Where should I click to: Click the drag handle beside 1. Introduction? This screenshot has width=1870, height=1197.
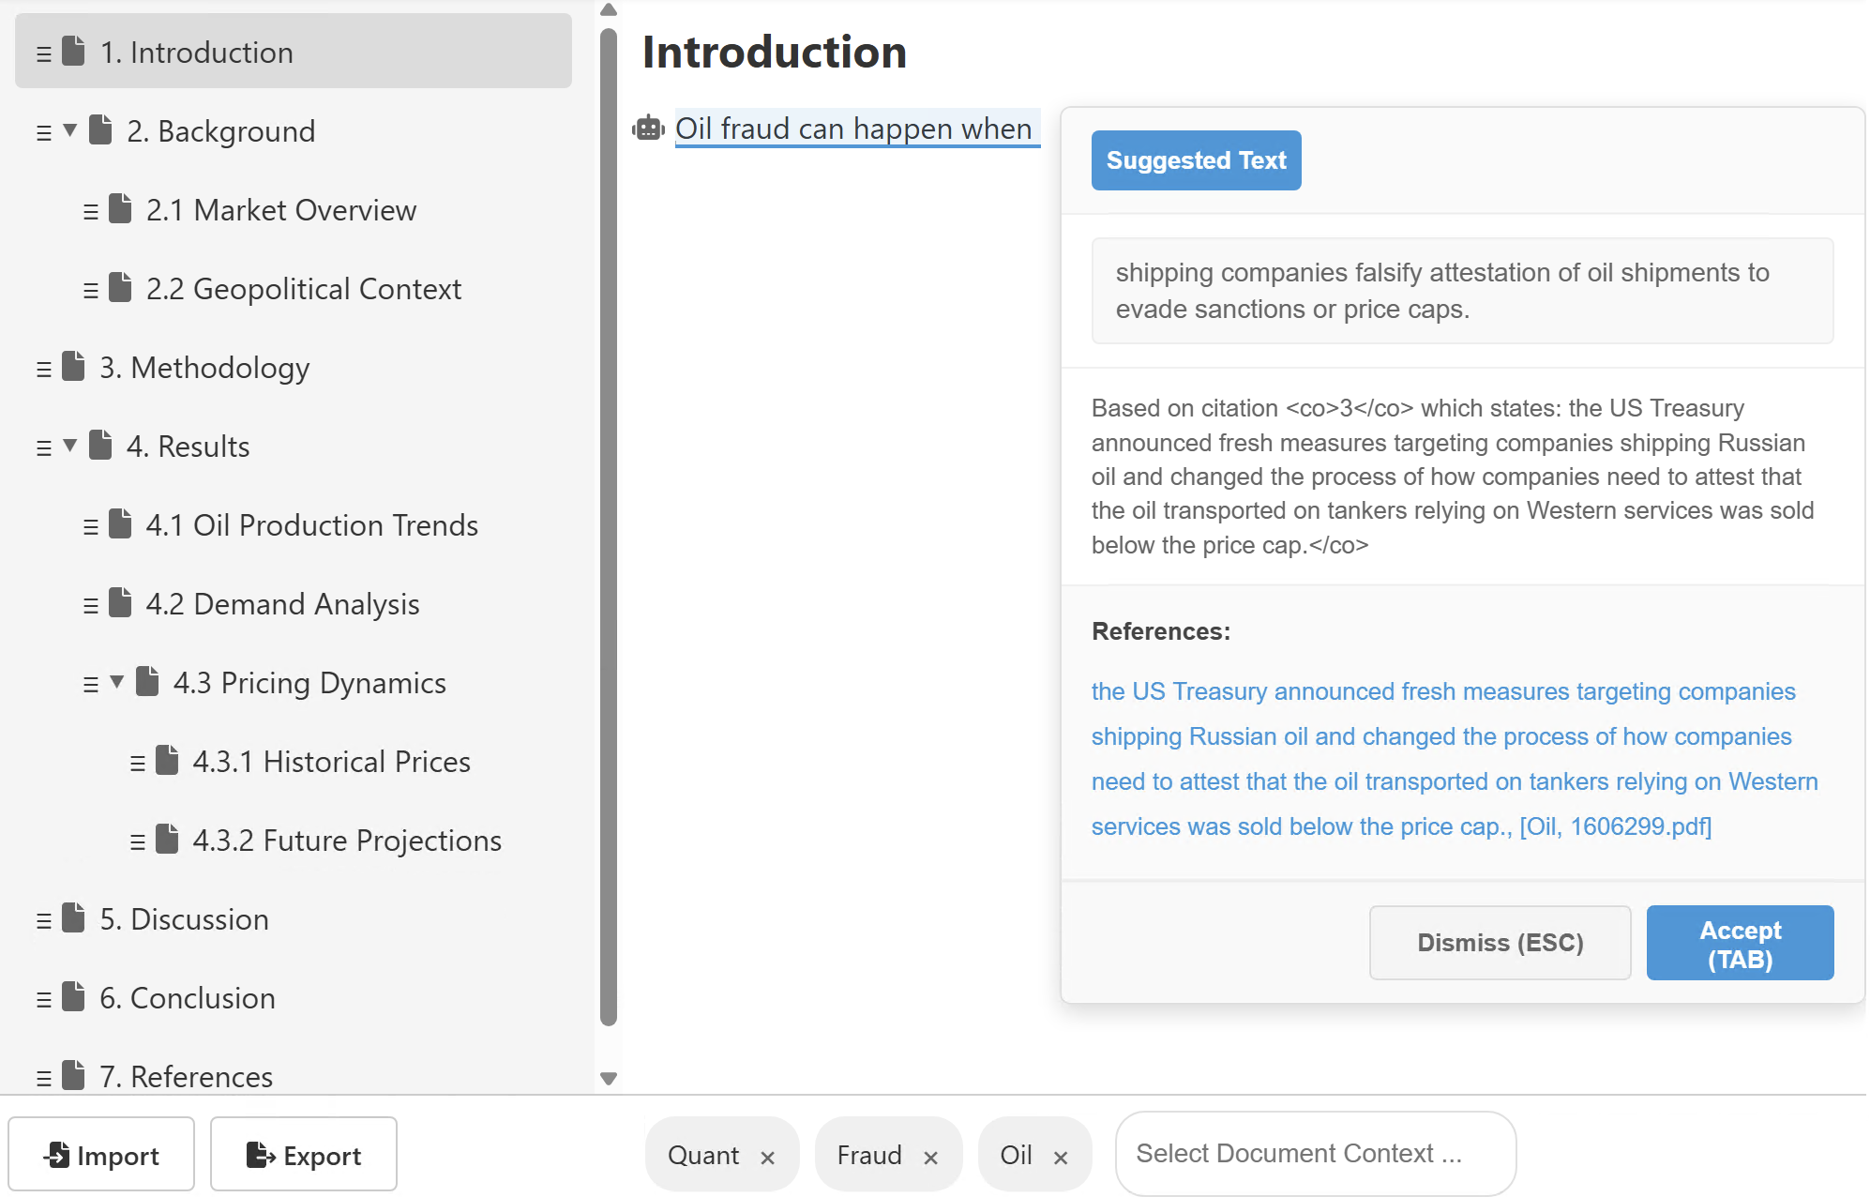43,53
